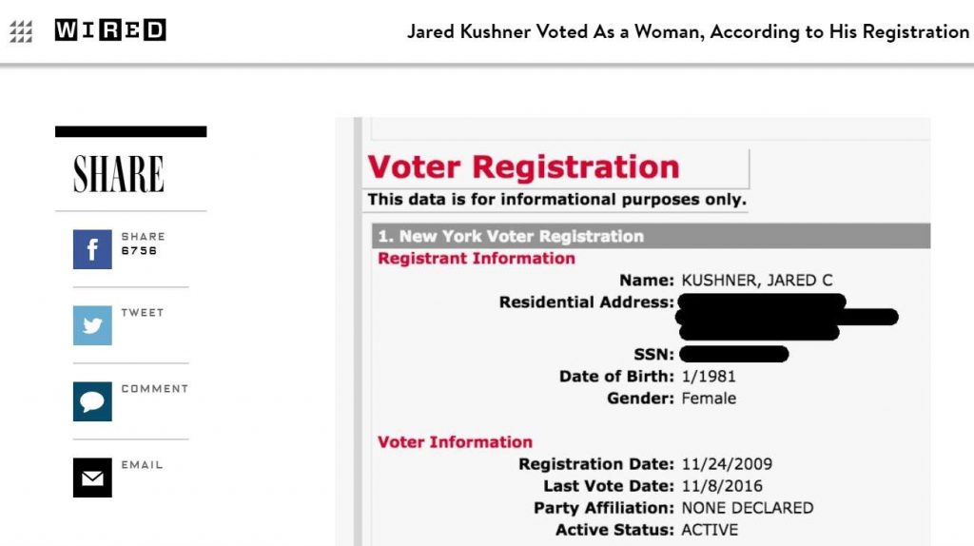The image size is (974, 546).
Task: Click the redacted SSN black bar
Action: 734,354
